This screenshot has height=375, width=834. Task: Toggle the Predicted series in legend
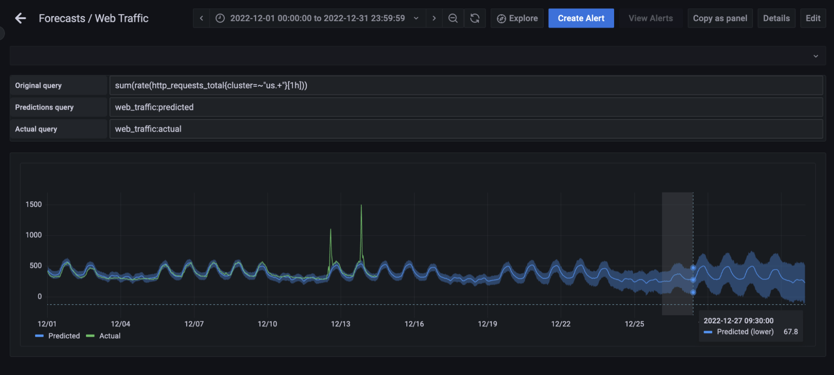click(64, 336)
